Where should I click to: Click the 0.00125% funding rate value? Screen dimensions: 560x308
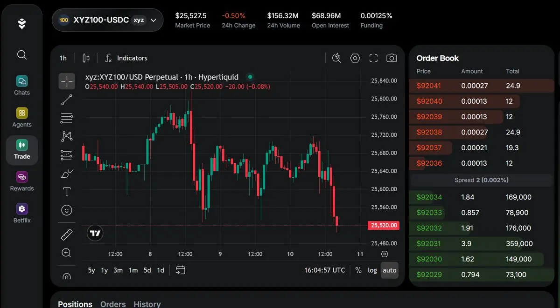(376, 15)
